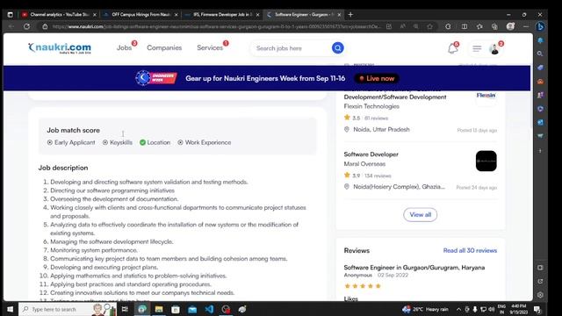Click the Live now button in banner

[377, 78]
